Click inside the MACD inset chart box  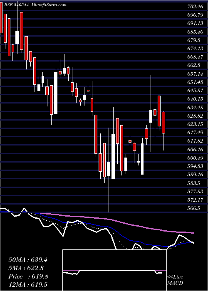coord(114,270)
